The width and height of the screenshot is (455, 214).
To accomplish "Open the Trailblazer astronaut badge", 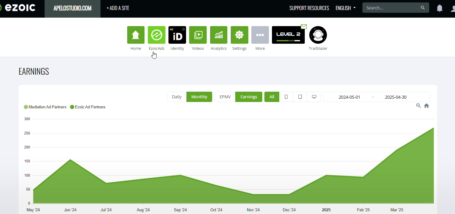I will coord(318,35).
